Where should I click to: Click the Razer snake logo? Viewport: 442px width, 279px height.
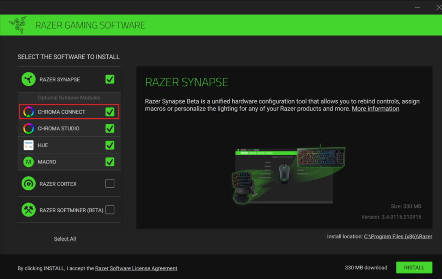point(18,25)
